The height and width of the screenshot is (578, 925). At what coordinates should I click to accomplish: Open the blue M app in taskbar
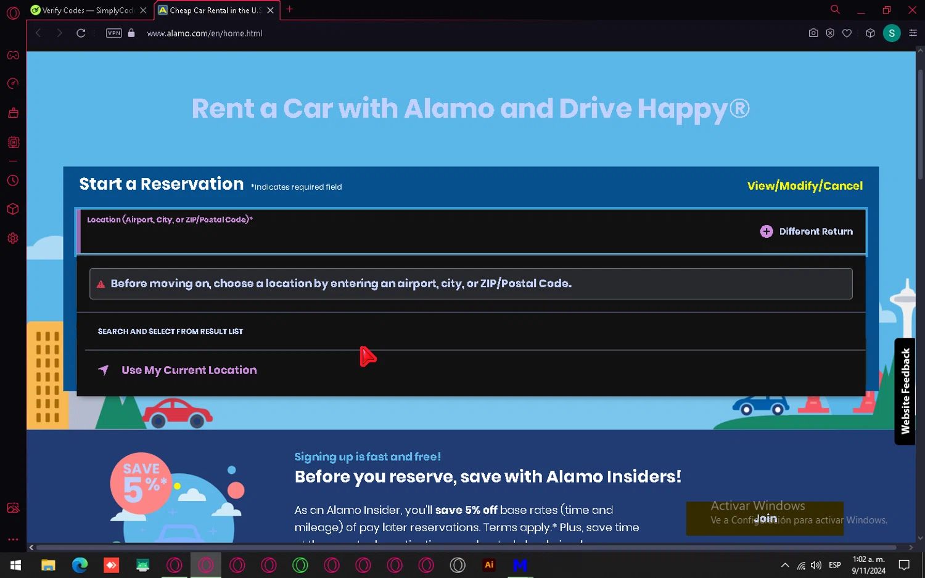pos(520,565)
